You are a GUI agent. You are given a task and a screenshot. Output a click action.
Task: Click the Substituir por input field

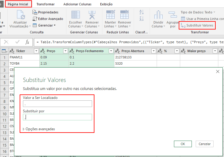[x=57, y=117]
